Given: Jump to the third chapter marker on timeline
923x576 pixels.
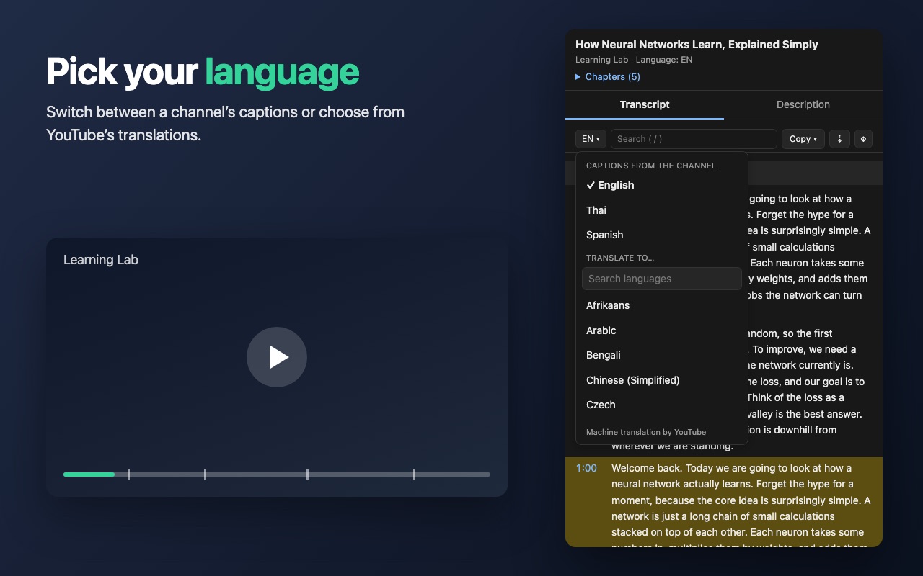Looking at the screenshot, I should (307, 474).
